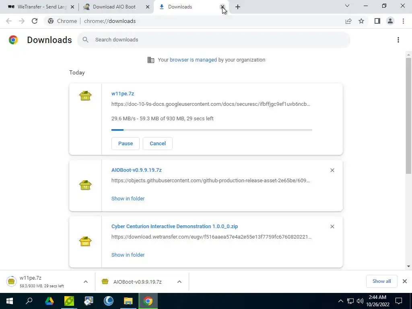This screenshot has width=412, height=309.
Task: Remove Cyber Centurion zip from the list
Action: (332, 227)
